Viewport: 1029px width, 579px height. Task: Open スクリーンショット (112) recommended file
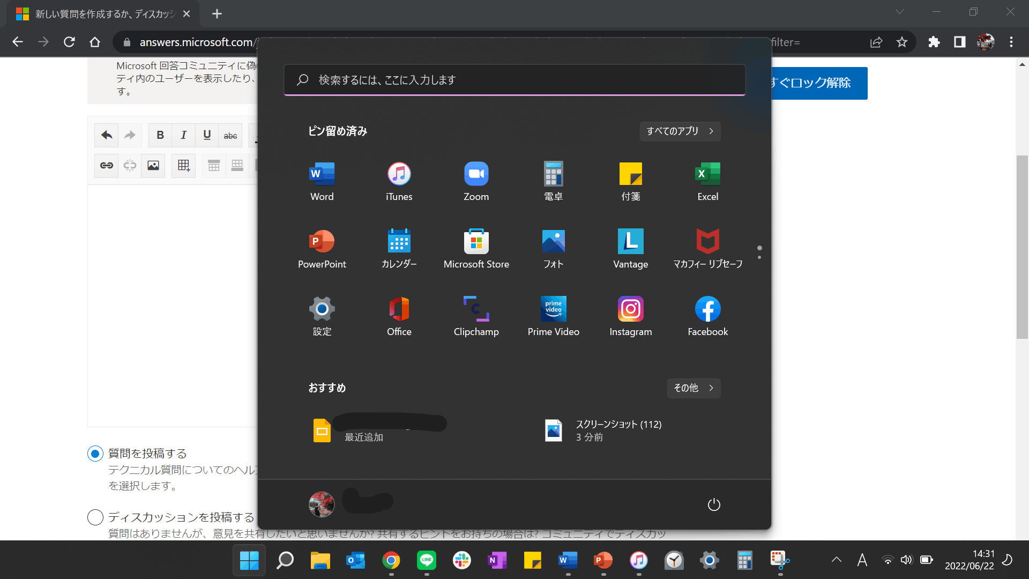(603, 430)
